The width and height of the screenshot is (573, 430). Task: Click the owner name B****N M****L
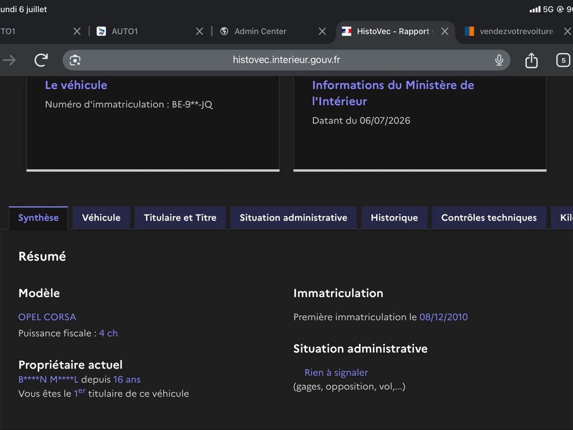tap(48, 380)
